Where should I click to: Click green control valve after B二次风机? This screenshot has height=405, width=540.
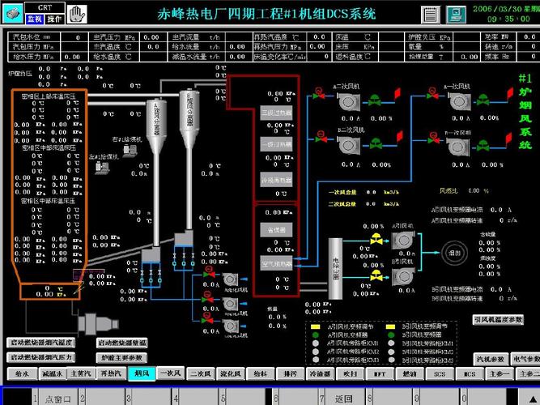coord(376,143)
